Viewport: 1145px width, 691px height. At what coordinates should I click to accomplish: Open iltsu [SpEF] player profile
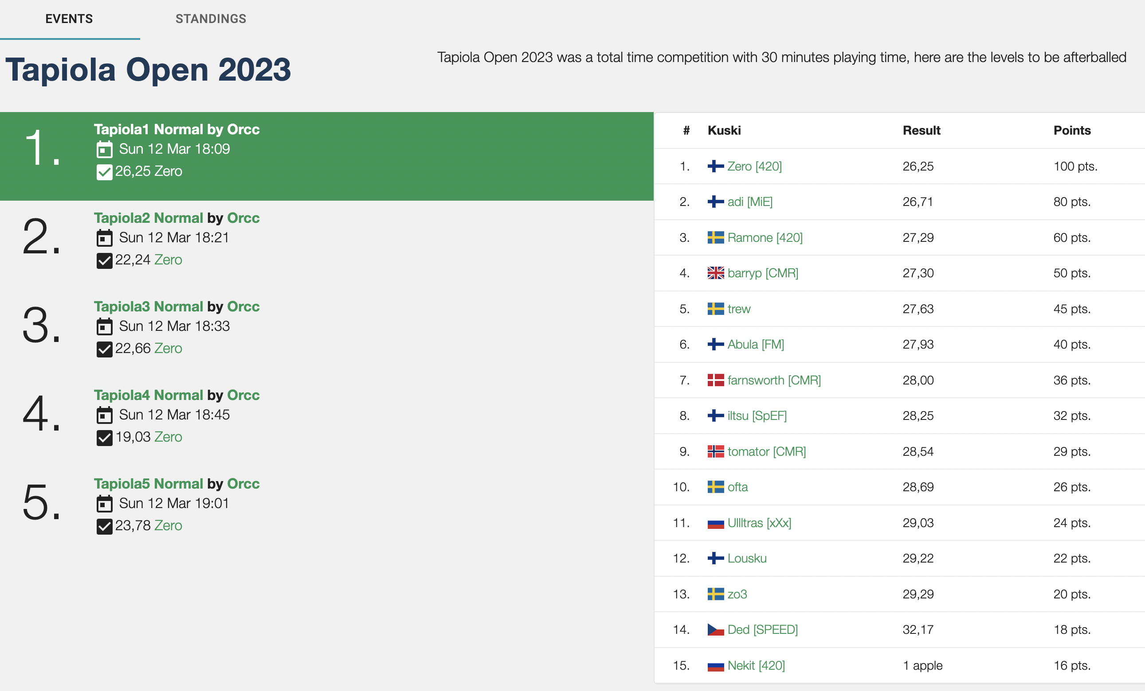(x=757, y=415)
